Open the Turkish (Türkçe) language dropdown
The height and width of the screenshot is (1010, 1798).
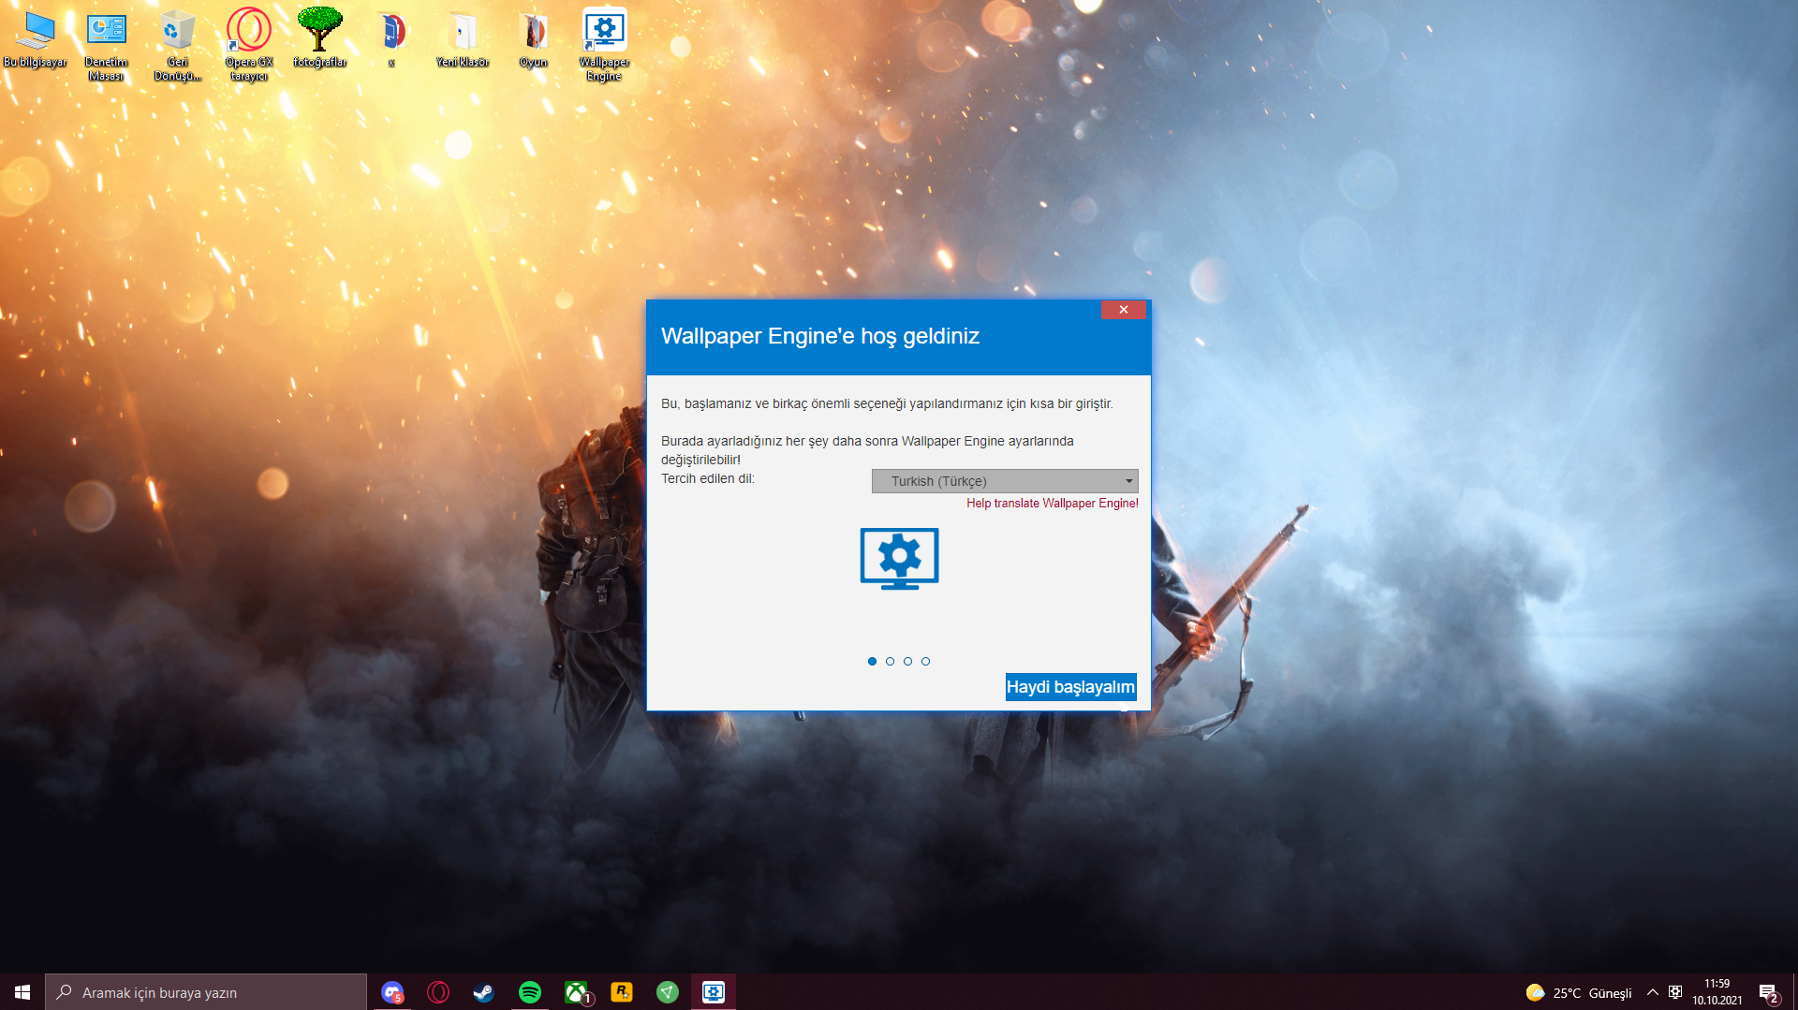click(1005, 481)
